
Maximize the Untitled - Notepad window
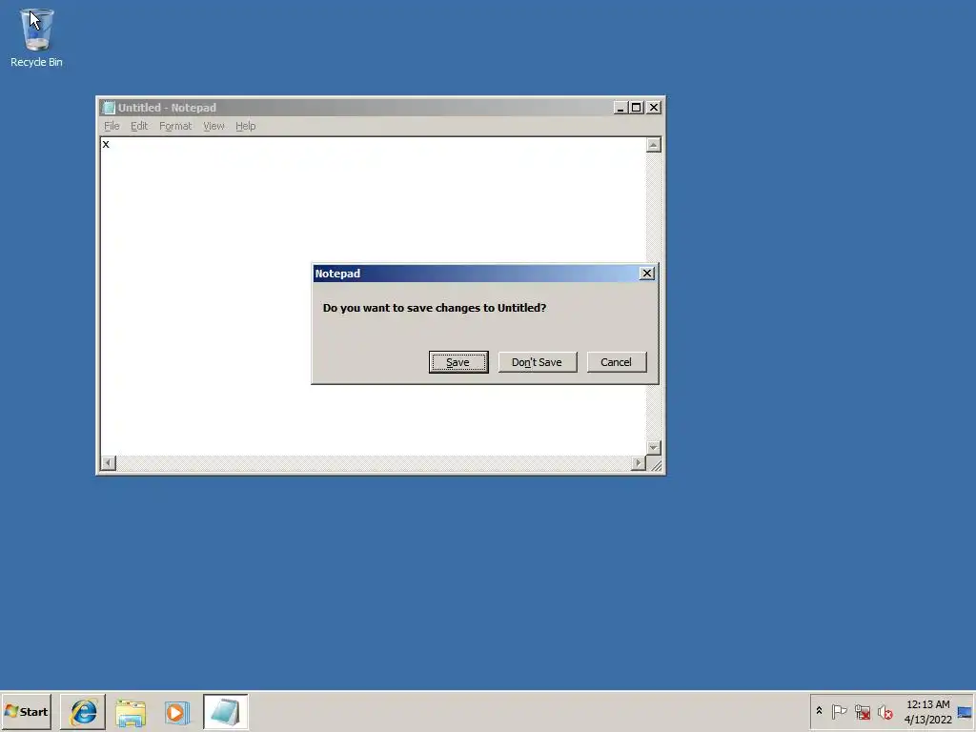pos(636,108)
